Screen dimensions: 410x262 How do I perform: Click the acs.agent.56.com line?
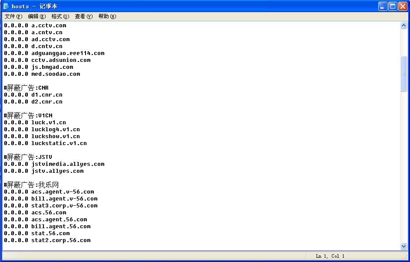(x=46, y=220)
